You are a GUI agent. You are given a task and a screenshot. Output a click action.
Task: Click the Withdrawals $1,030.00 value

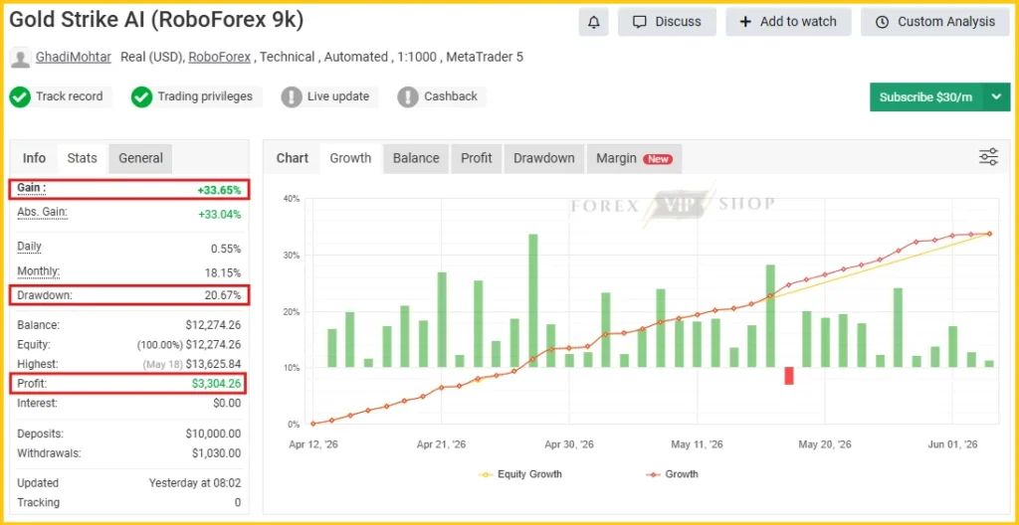pyautogui.click(x=216, y=453)
